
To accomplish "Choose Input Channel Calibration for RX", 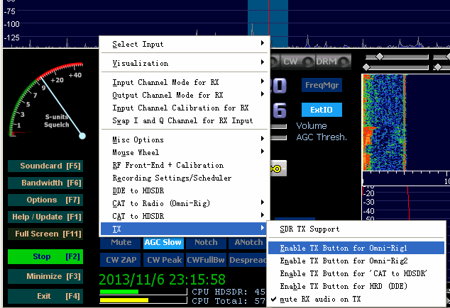I will point(185,108).
